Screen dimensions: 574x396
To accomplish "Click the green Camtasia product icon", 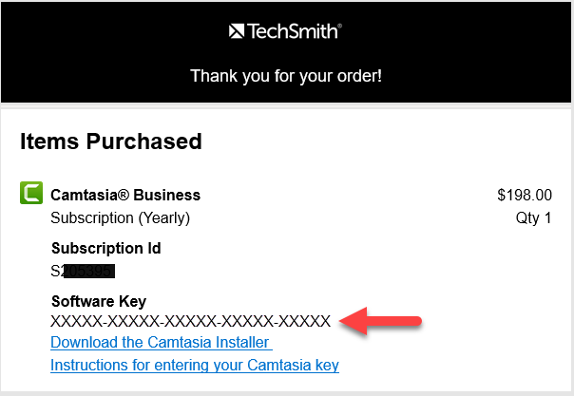I will 30,195.
